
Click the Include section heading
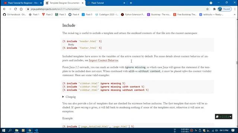point(69,25)
